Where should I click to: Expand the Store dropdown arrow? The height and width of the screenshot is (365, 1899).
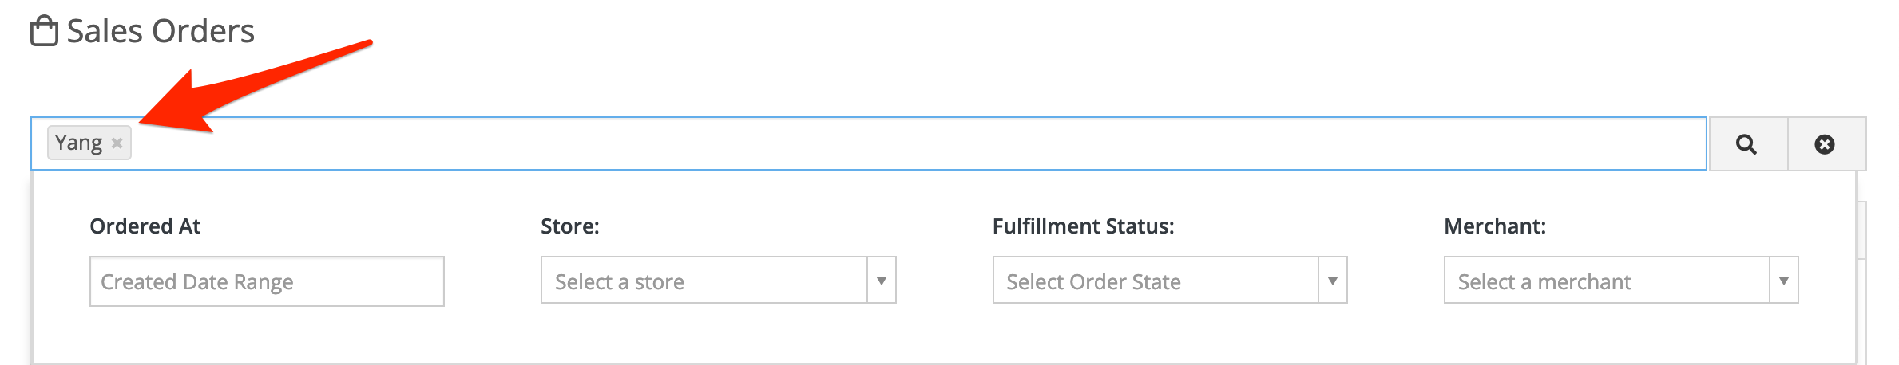[x=882, y=281]
